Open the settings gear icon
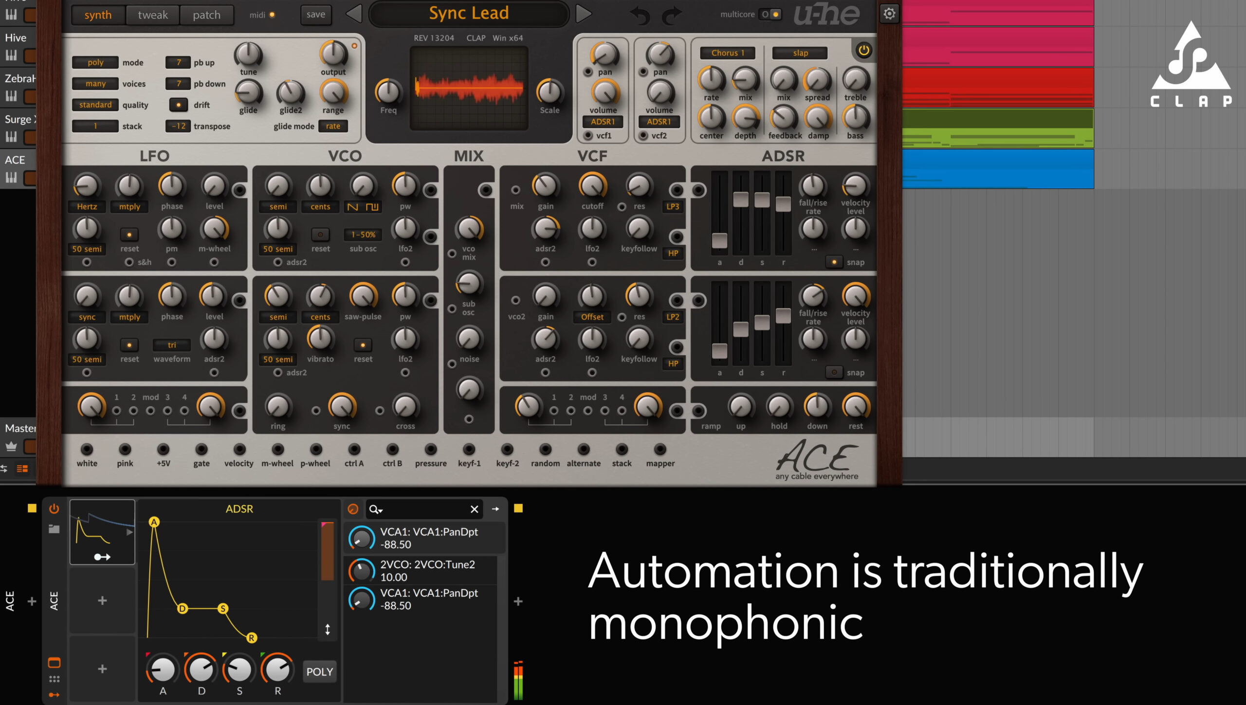The width and height of the screenshot is (1246, 705). (x=889, y=14)
